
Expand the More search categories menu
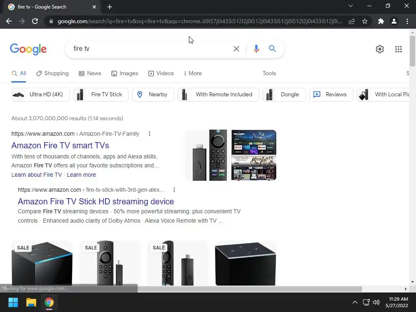(193, 74)
